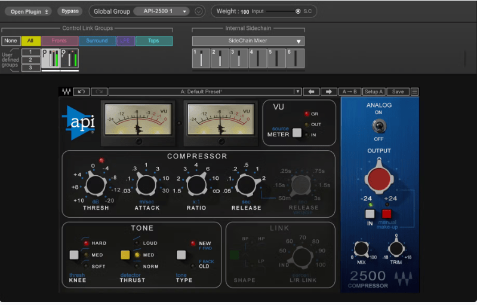Image resolution: width=477 pixels, height=305 pixels.
Task: Click the second user group channel meter
Action: 69,58
